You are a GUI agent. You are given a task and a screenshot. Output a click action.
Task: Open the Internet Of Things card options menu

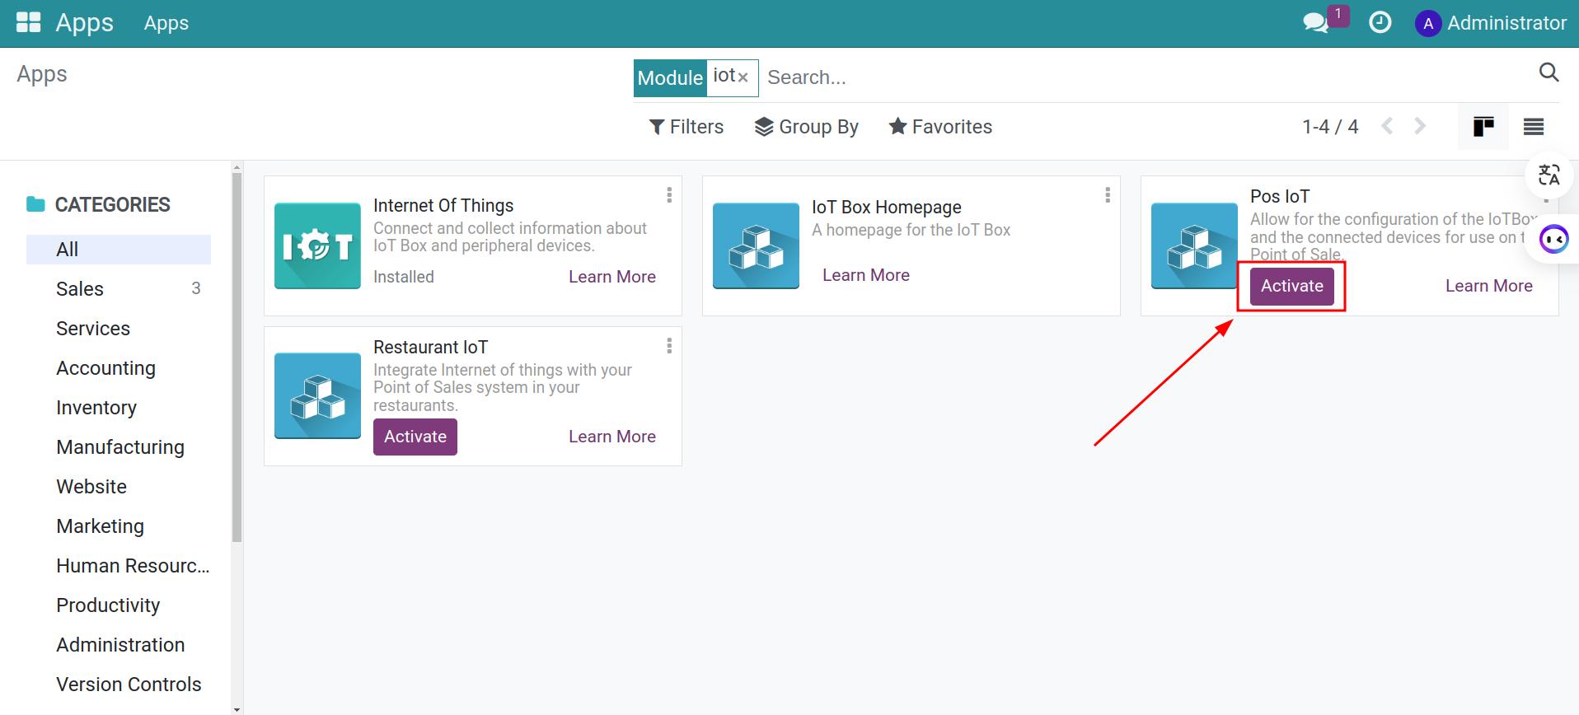pyautogui.click(x=669, y=195)
